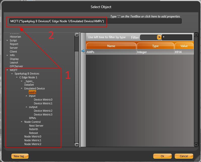
Task: Select Historian in the tree
Action: tap(15, 37)
